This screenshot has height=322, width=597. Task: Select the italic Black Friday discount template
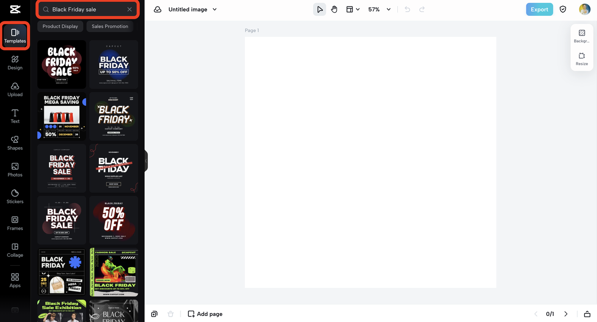[x=114, y=116]
